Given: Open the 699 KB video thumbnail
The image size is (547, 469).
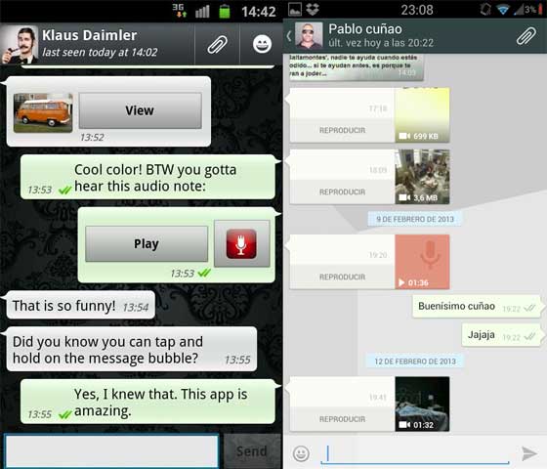Looking at the screenshot, I should click(x=422, y=115).
